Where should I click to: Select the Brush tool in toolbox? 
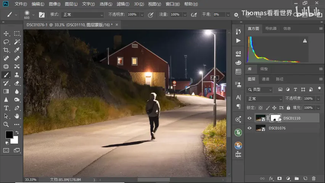coord(6,75)
